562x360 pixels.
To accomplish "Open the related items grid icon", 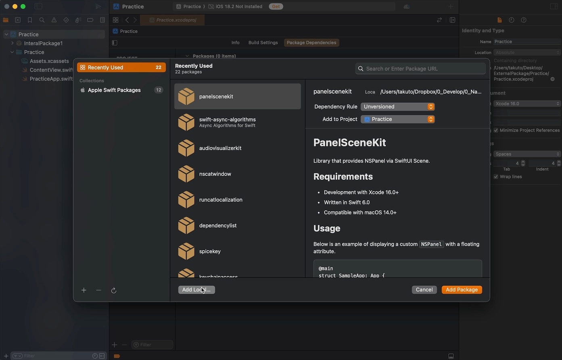I will (115, 20).
